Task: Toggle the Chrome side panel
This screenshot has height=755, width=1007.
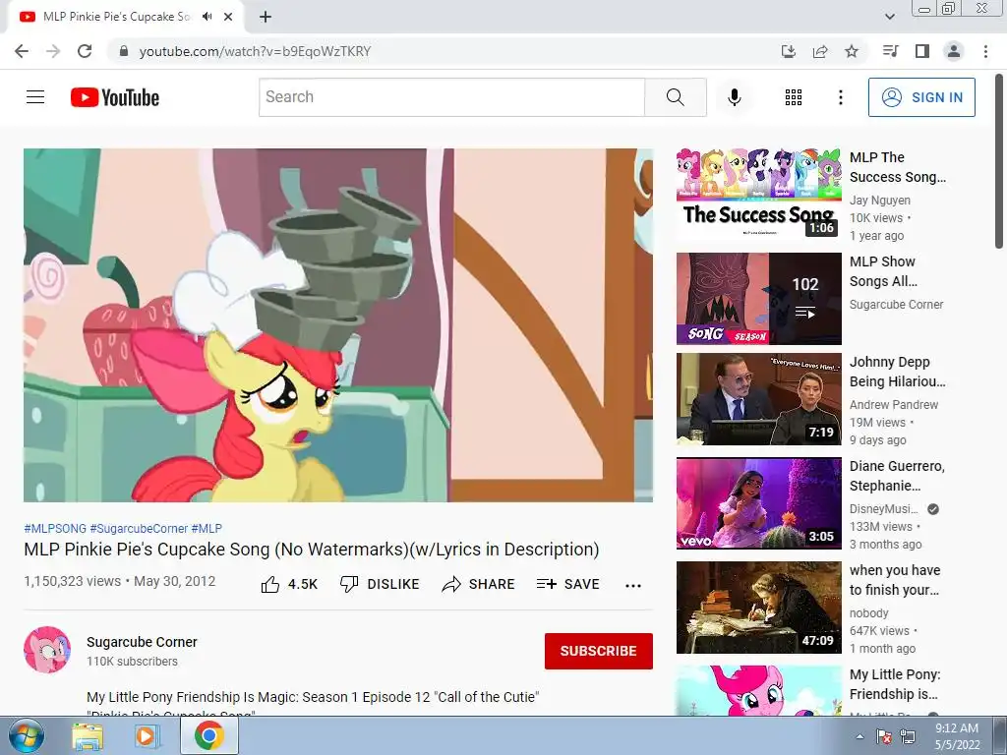Action: click(922, 51)
